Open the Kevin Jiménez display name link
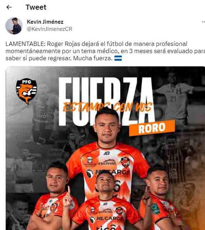This screenshot has width=205, height=230. pos(45,22)
